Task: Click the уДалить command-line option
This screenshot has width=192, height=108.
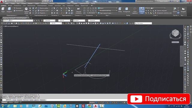Action: click(37, 100)
